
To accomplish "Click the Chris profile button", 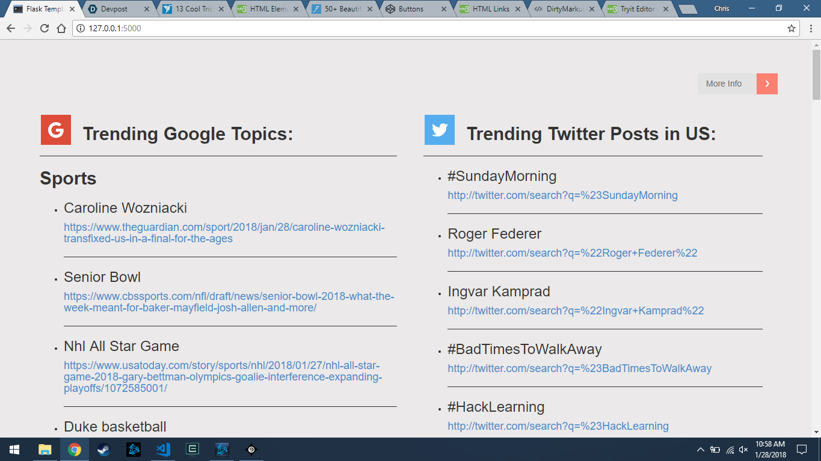I will [x=722, y=8].
